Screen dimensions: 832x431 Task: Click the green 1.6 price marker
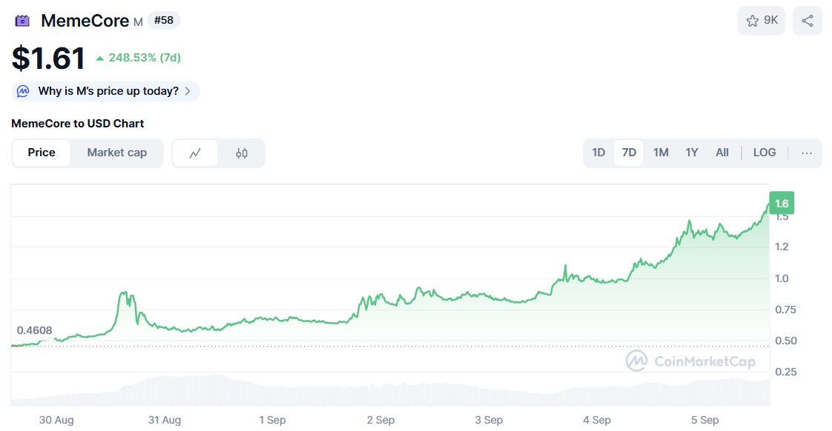click(x=782, y=202)
